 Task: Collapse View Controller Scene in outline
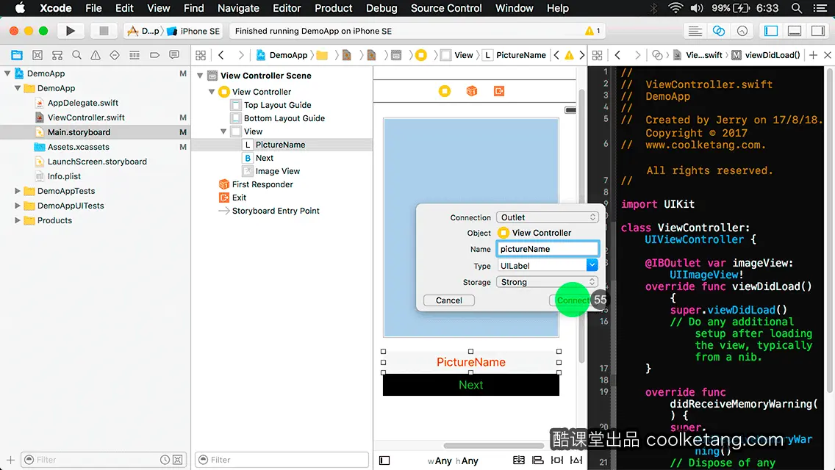pos(200,76)
